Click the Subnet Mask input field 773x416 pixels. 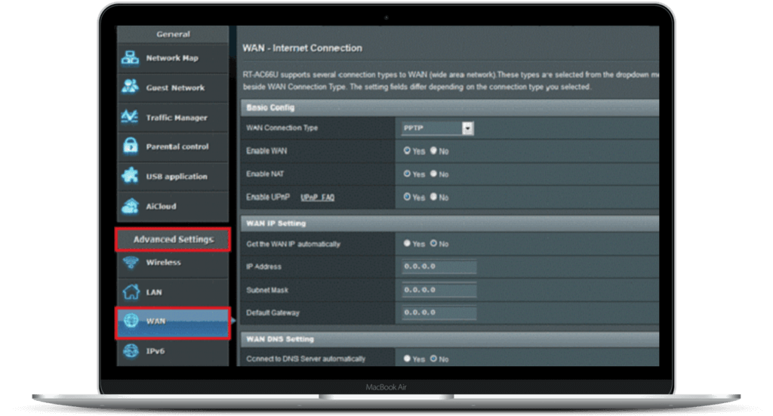coord(439,290)
